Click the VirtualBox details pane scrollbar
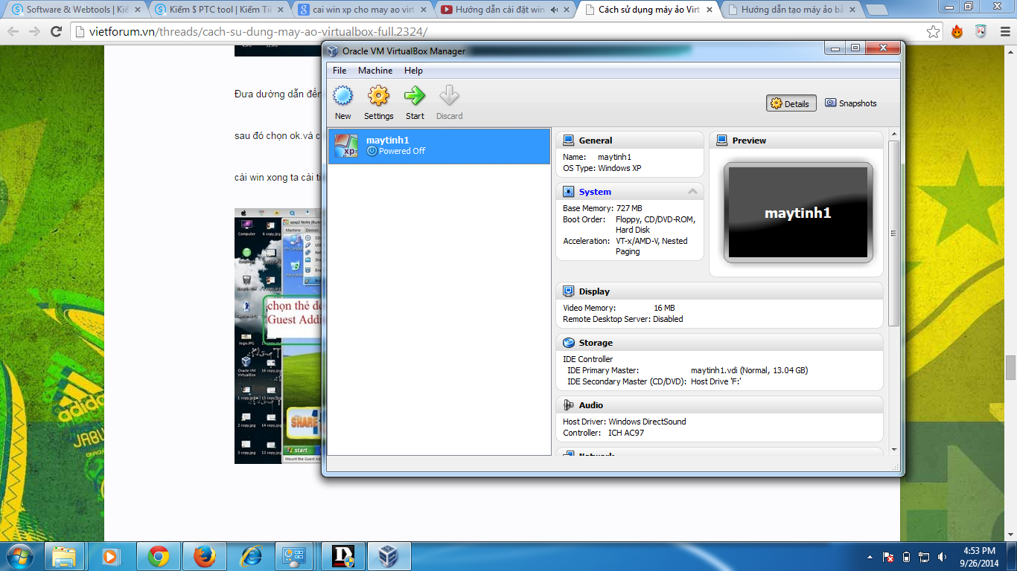The width and height of the screenshot is (1017, 571). (893, 233)
